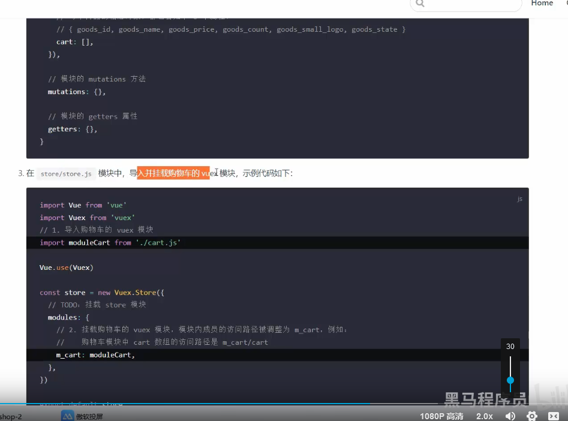Click the Vue.use(Vuex) code line
The height and width of the screenshot is (421, 568).
[67, 267]
